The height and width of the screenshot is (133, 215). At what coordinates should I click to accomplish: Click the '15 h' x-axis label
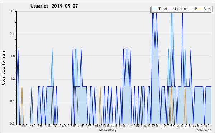(x=138, y=126)
